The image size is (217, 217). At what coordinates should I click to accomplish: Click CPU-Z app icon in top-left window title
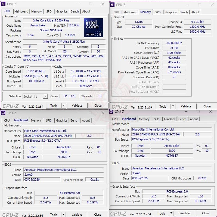tap(3, 4)
